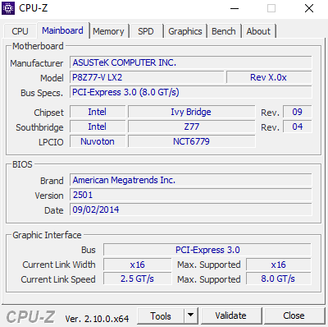Click the Southbridge vendor Intel field
This screenshot has width=328, height=327.
pyautogui.click(x=98, y=127)
